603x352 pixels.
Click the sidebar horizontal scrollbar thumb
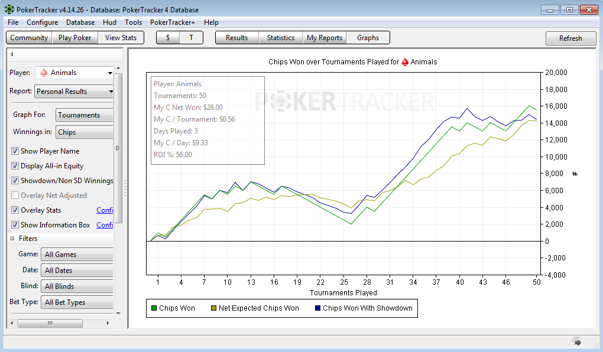click(x=50, y=323)
